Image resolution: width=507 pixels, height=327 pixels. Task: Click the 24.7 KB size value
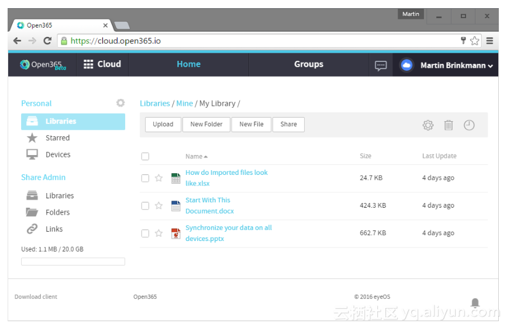click(371, 178)
